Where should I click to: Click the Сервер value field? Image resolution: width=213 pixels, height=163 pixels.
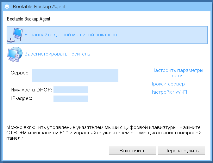coord(75,75)
